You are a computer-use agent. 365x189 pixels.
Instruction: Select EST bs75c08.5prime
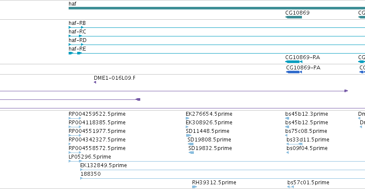click(306, 131)
